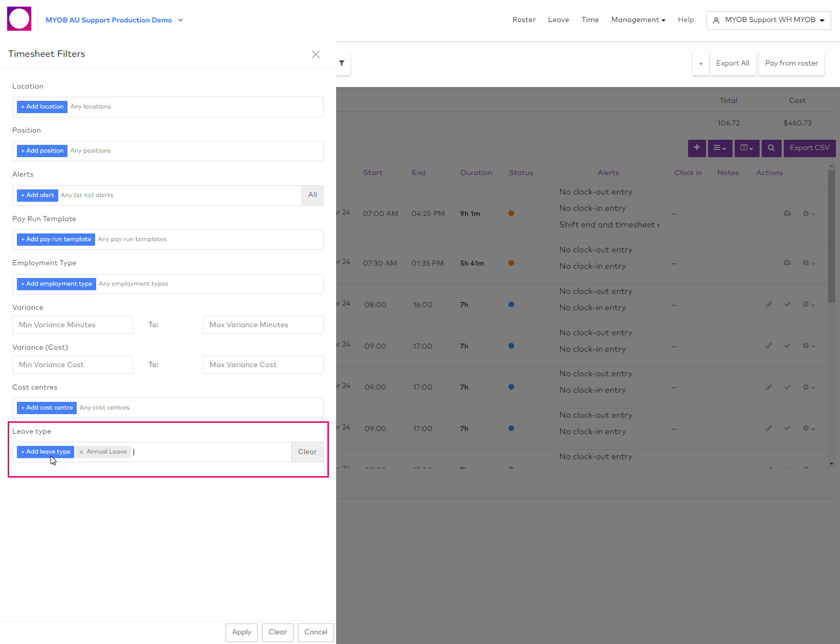Image resolution: width=840 pixels, height=644 pixels.
Task: Click the Add leave type button
Action: tap(46, 452)
